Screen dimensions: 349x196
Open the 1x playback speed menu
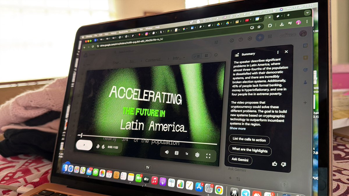[x=187, y=154]
